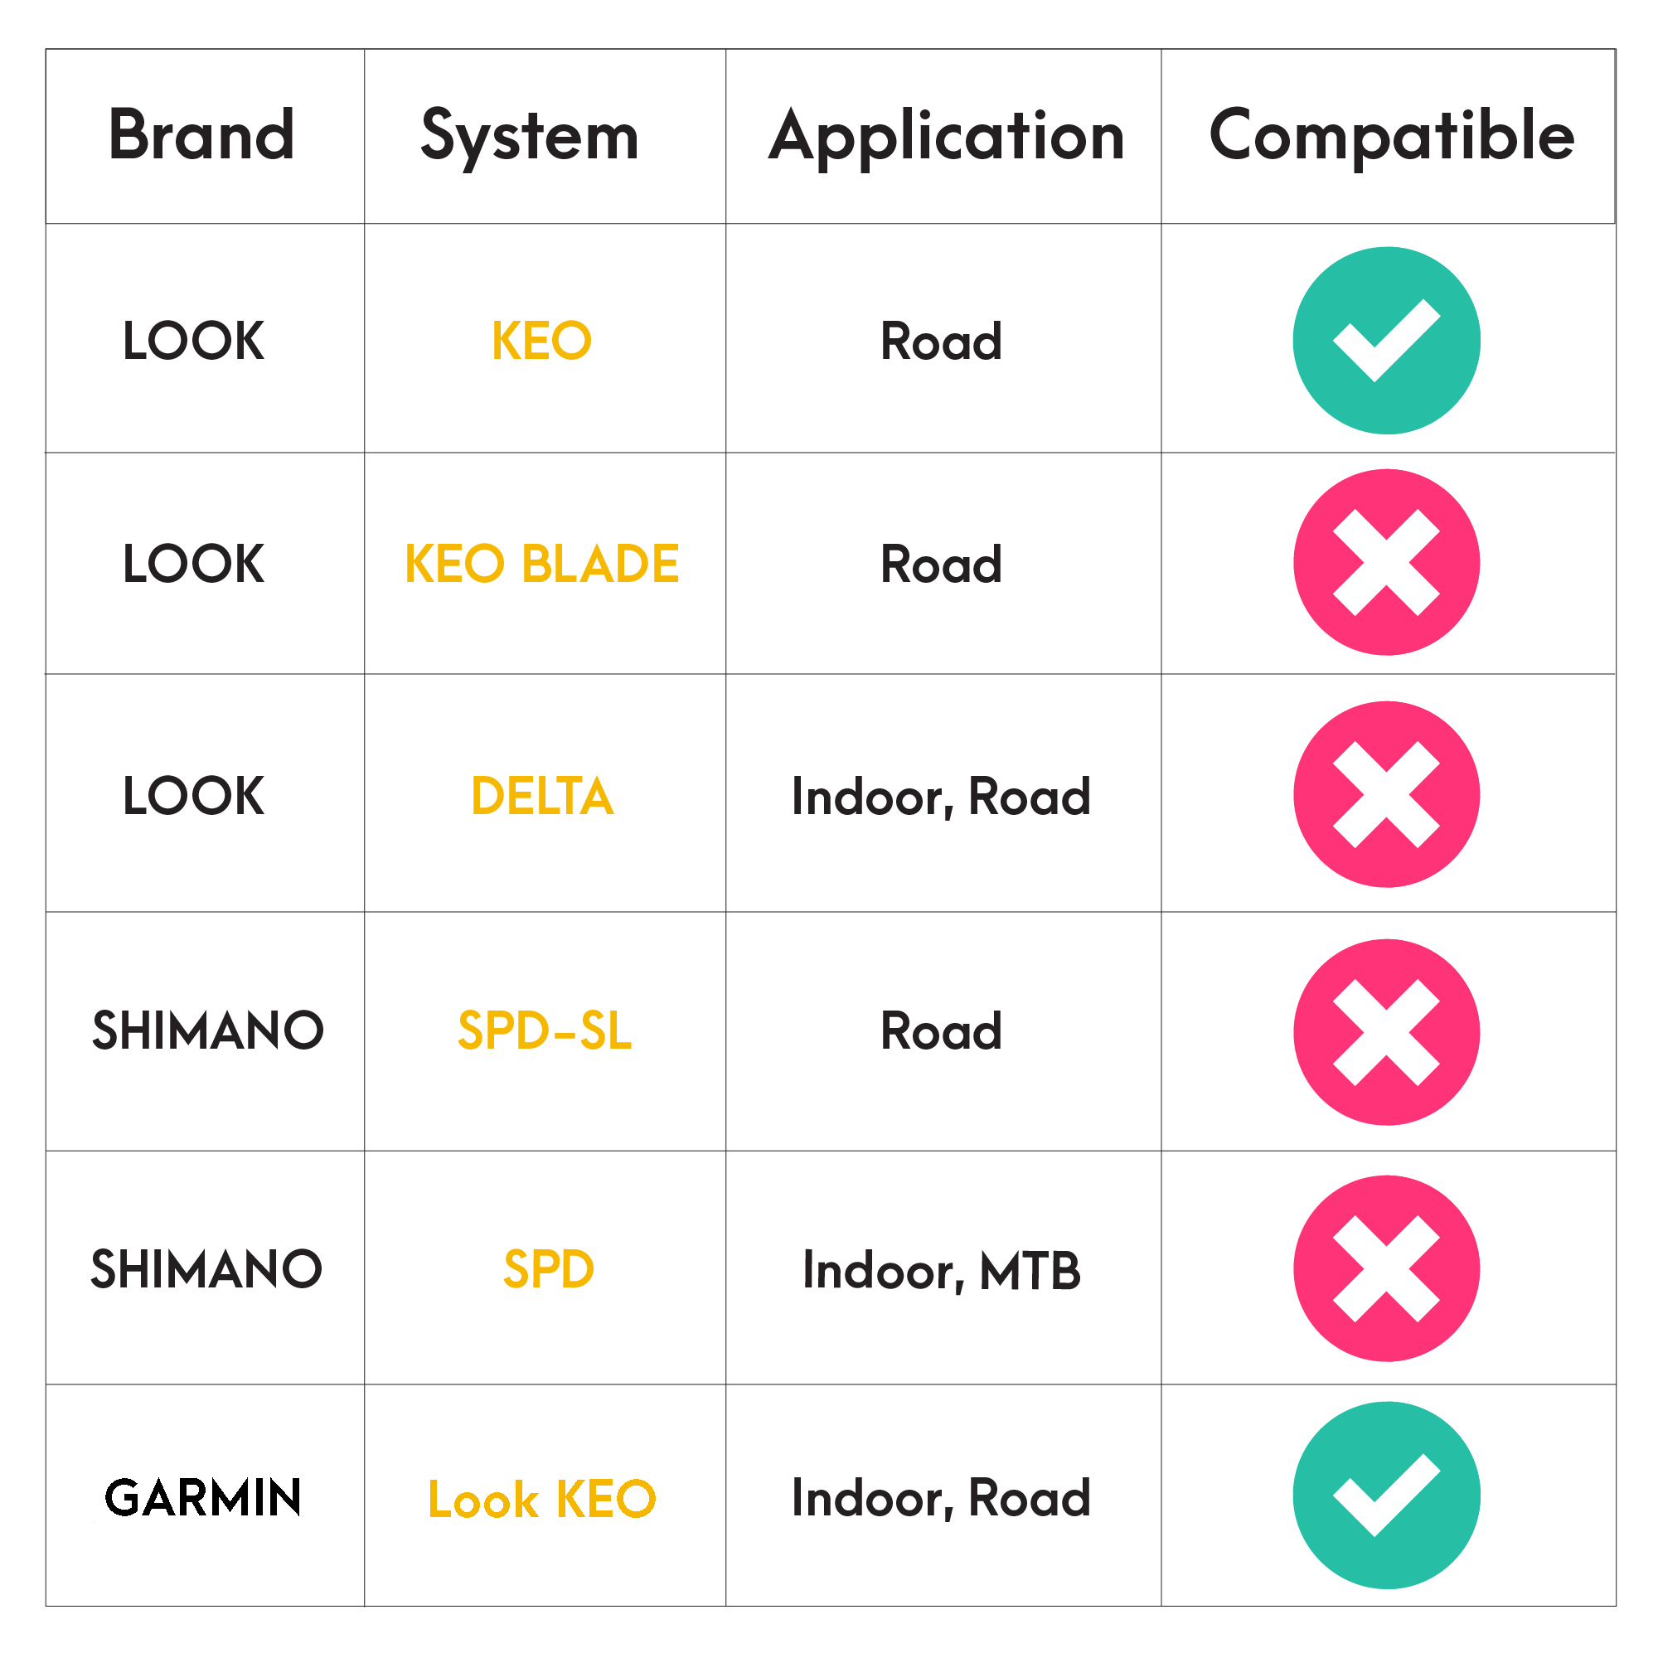Click the SHIMANO brand in the SPD-SL row
Screen dimensions: 1658x1658
[x=208, y=1030]
